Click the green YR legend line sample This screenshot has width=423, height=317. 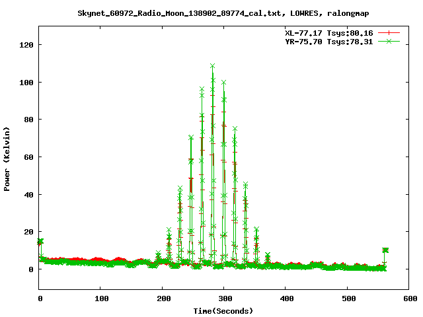(x=390, y=41)
